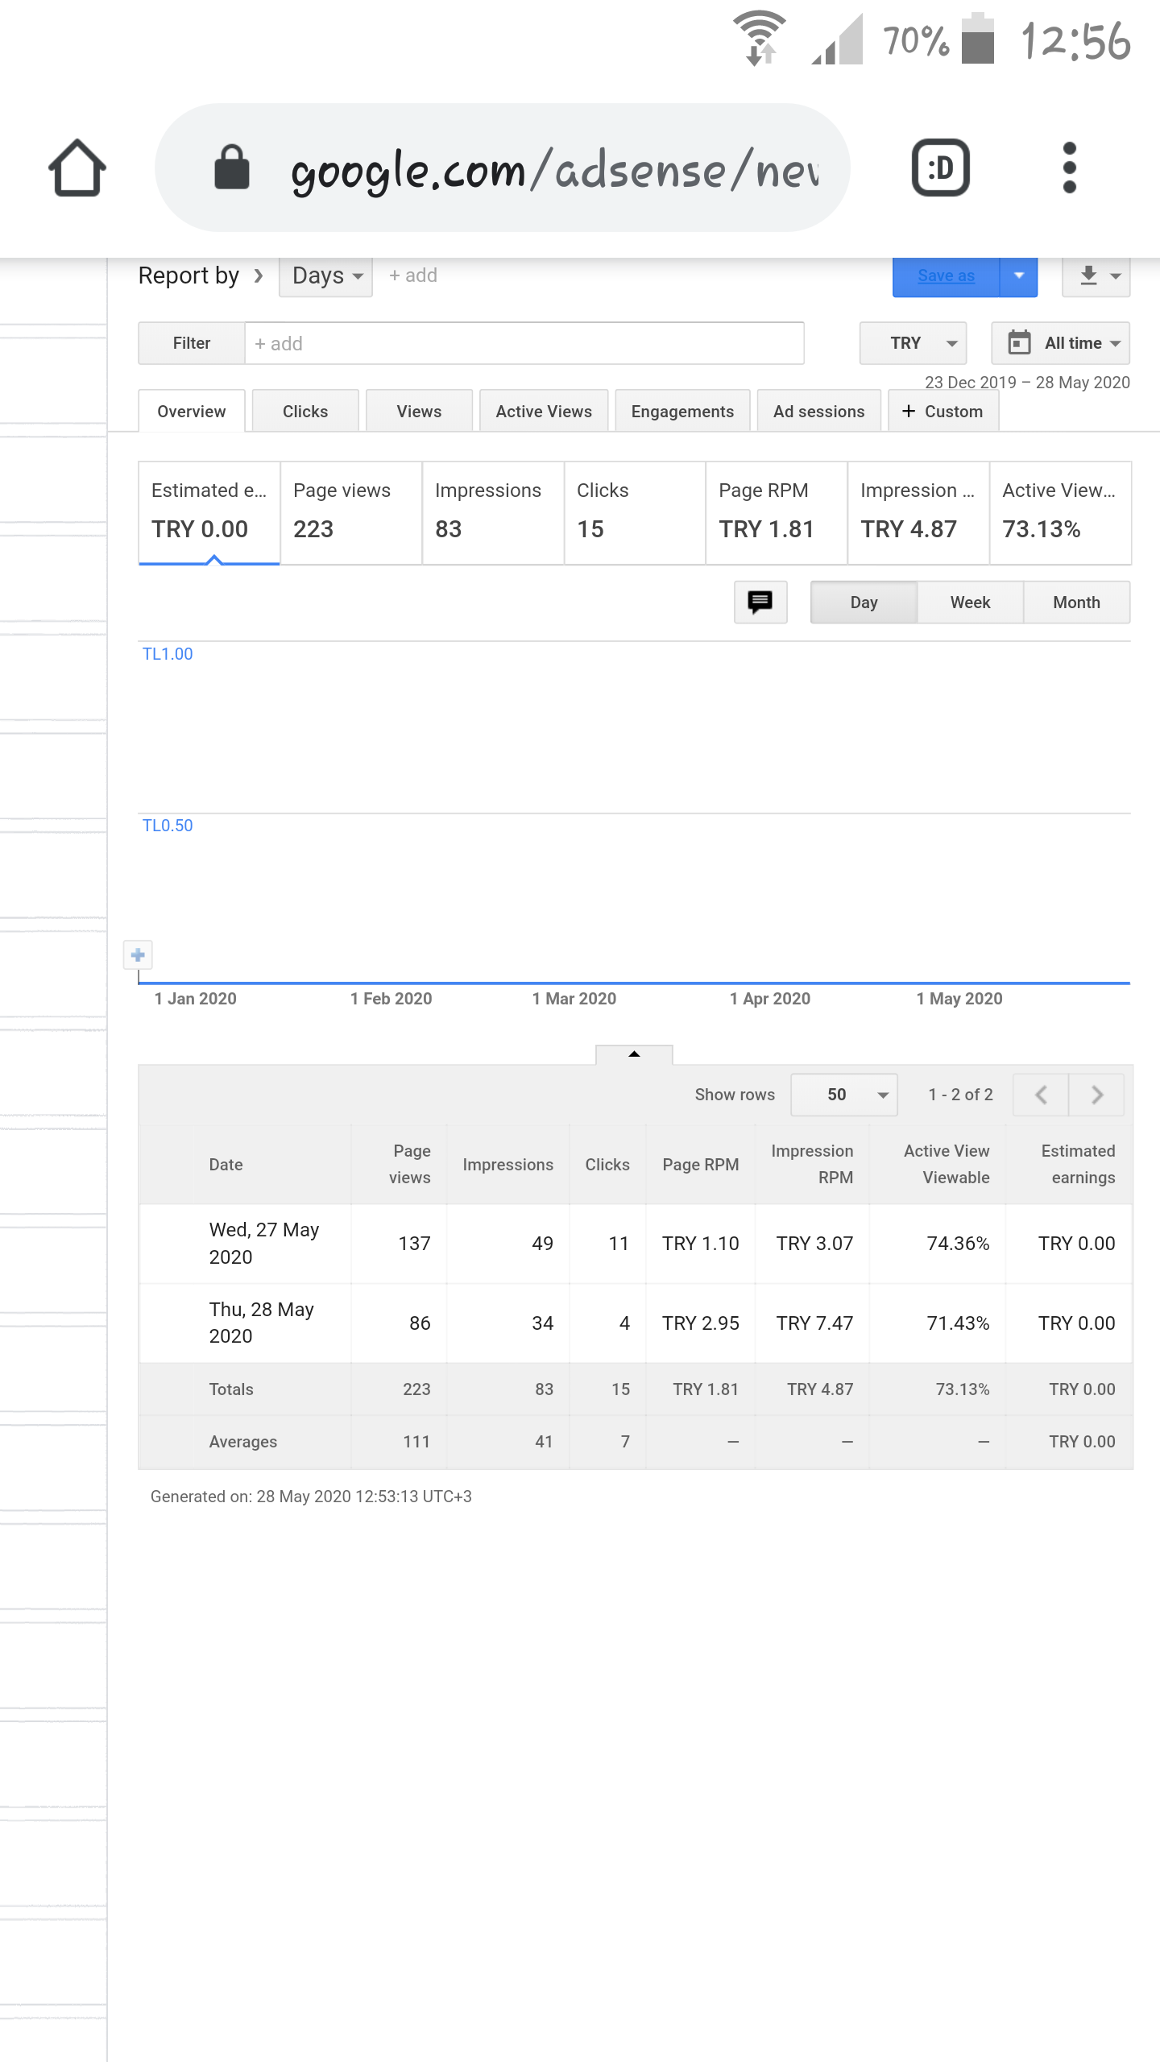Screen dimensions: 1160x2062
Task: Expand the Show rows 50 dropdown
Action: pos(844,1095)
